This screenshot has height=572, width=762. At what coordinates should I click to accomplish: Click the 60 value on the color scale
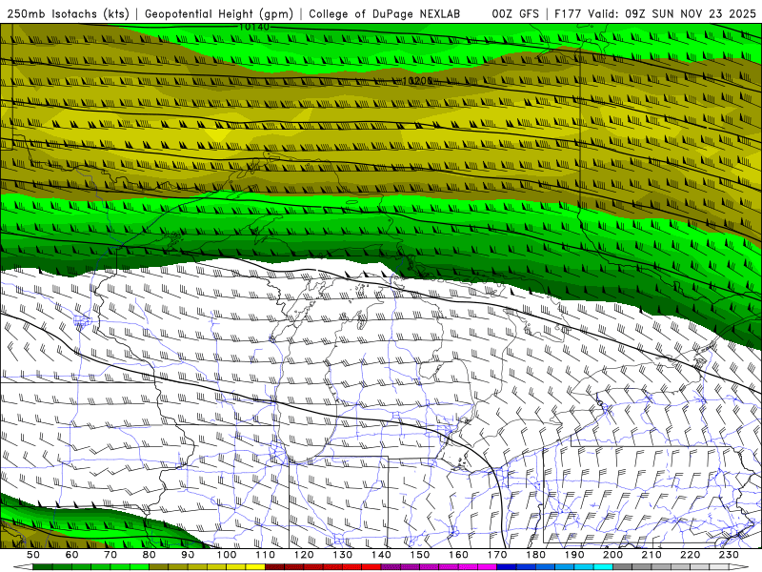[x=72, y=555]
